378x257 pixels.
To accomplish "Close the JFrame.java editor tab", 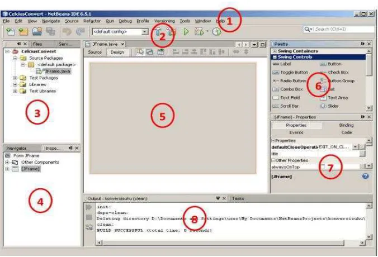I will [122, 44].
